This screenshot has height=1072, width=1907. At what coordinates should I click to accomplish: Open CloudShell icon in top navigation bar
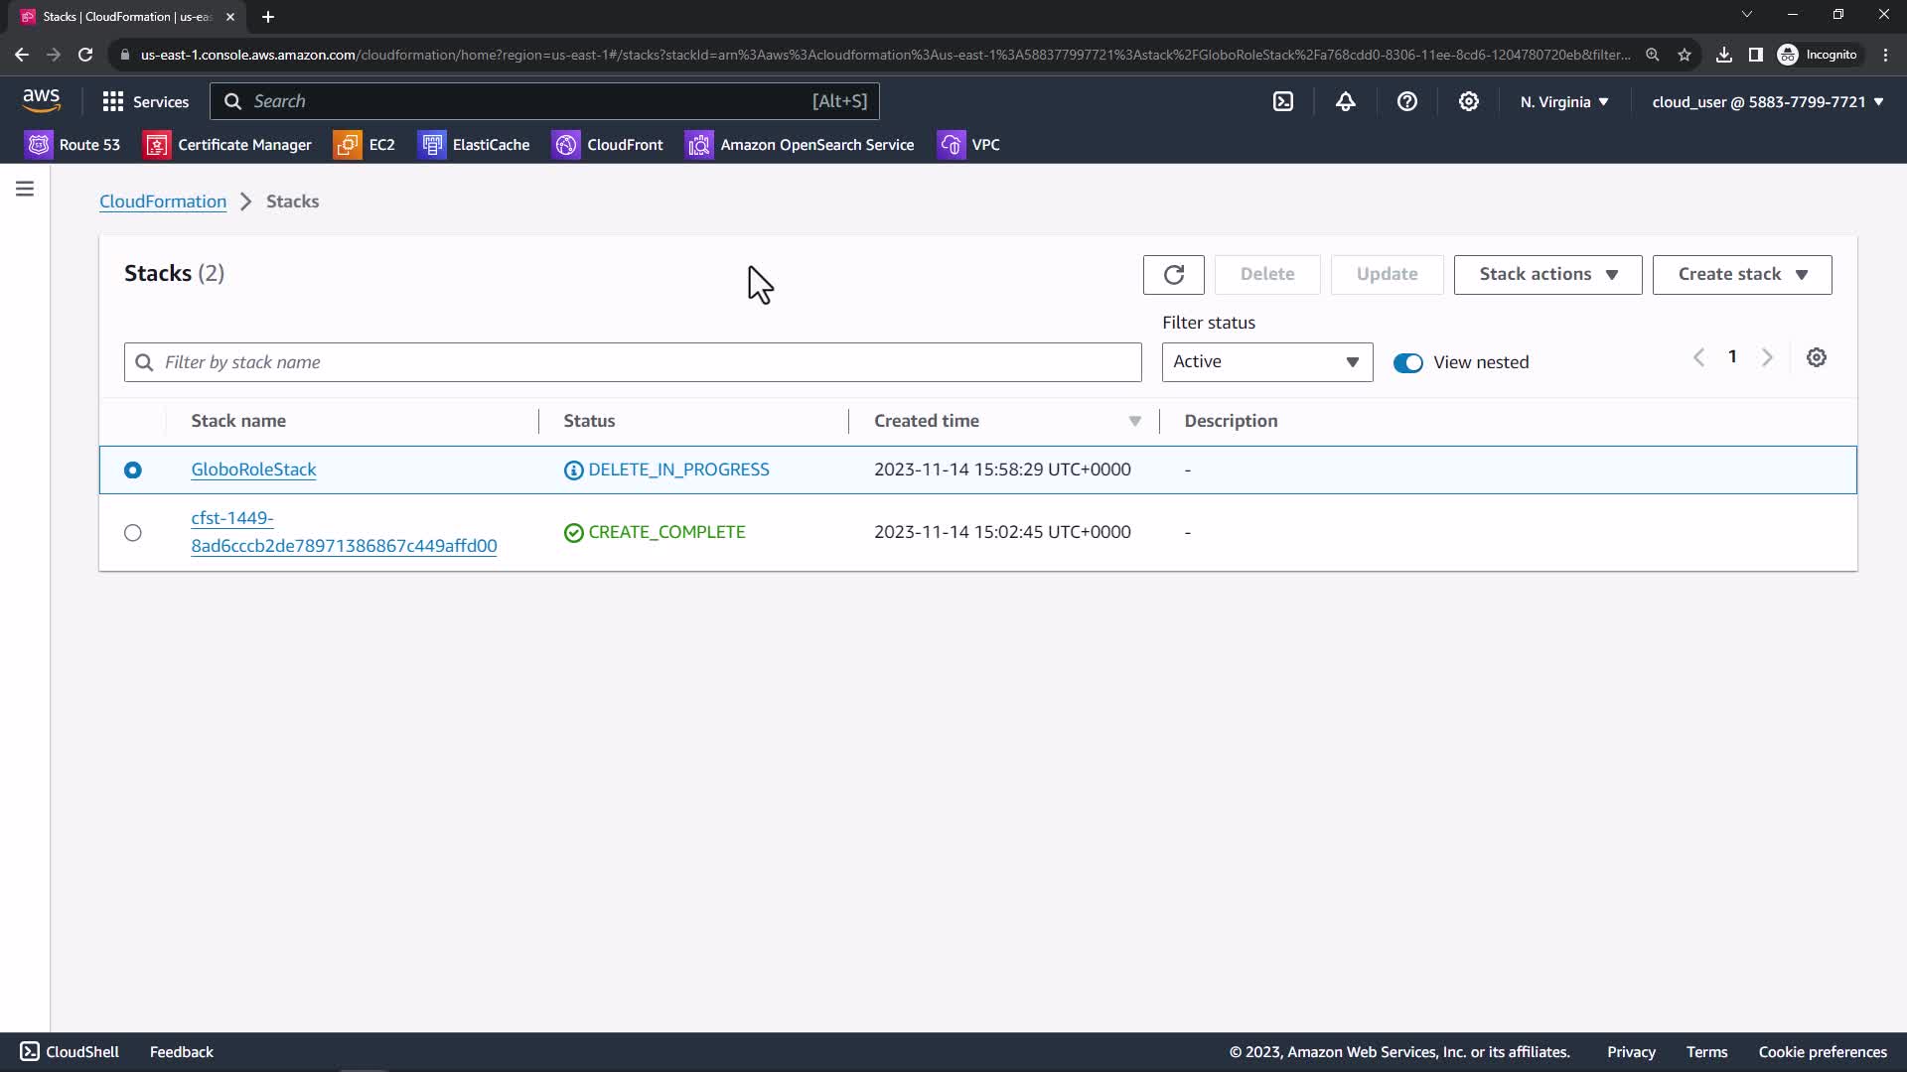(x=1283, y=101)
